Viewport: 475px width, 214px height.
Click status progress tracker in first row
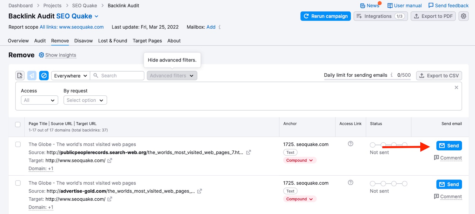(x=389, y=145)
